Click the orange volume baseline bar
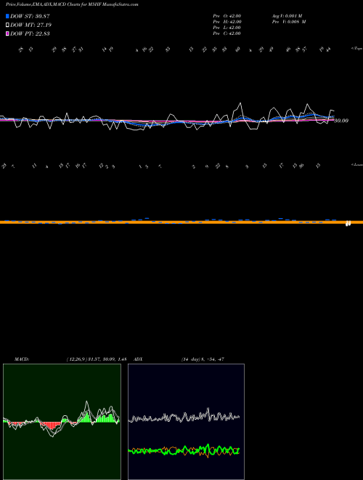Viewport: 363px width, 480px height. pyautogui.click(x=181, y=223)
